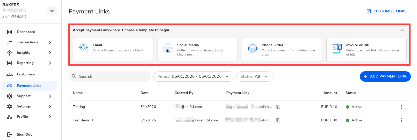Click the Amount column header
Screen dimensions: 417x140
pos(330,93)
